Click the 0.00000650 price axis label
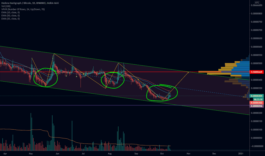 click(256, 39)
